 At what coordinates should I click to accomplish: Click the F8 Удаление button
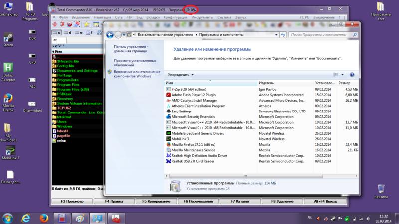click(282, 201)
